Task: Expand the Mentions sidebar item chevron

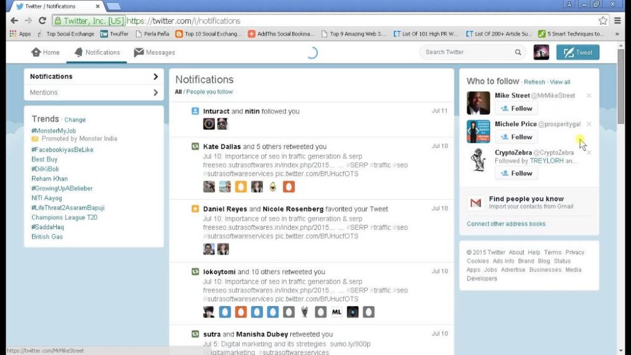Action: pyautogui.click(x=156, y=92)
